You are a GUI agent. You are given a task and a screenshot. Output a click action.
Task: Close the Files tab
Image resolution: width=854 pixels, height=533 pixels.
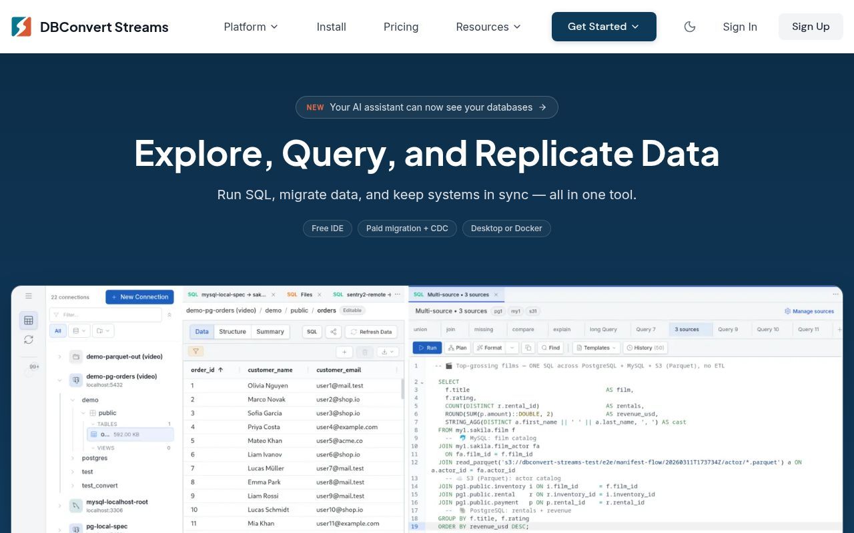coord(319,294)
